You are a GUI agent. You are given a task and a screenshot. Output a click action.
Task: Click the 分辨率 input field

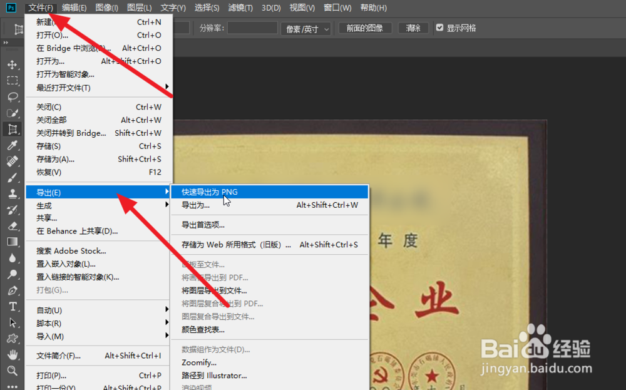pyautogui.click(x=252, y=28)
